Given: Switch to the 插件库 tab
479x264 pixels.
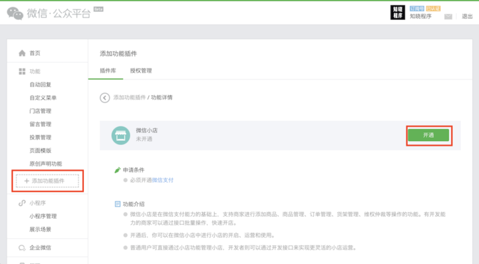Looking at the screenshot, I should (108, 70).
